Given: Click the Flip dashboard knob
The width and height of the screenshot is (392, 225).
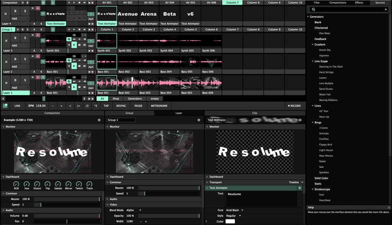Looking at the screenshot, I should coord(47,184).
